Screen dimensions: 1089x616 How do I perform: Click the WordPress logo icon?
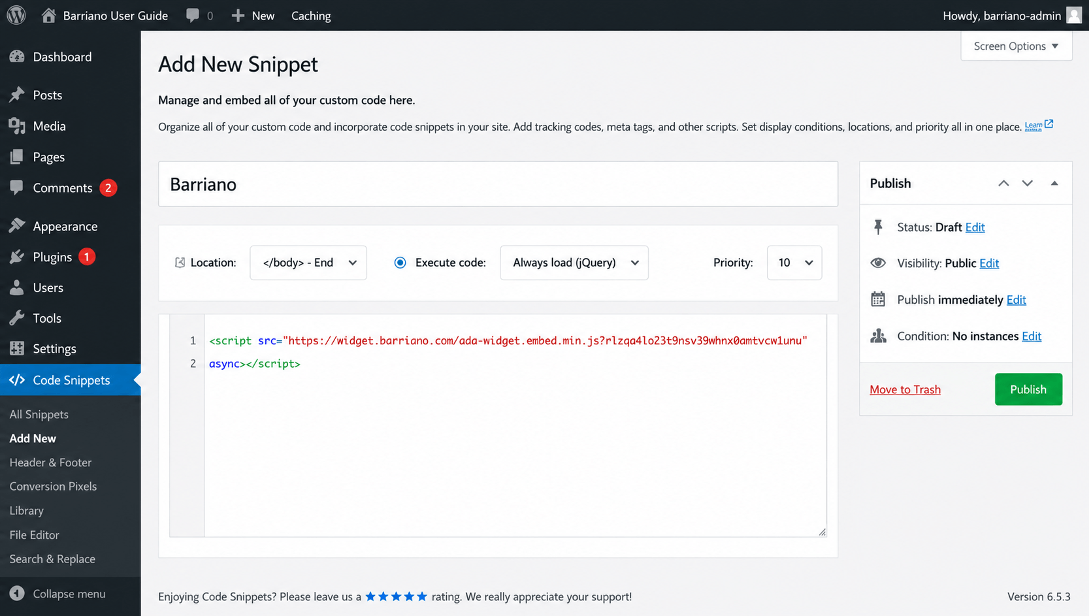(16, 15)
